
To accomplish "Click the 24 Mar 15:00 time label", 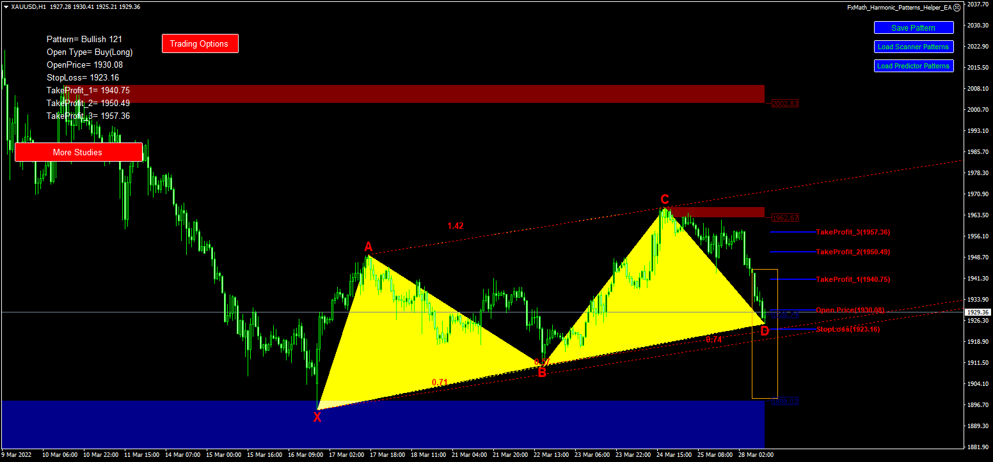I will (x=674, y=455).
